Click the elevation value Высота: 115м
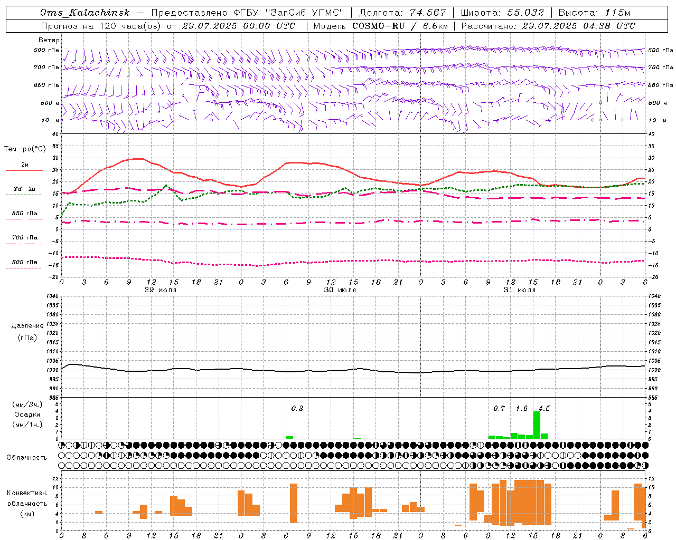The width and height of the screenshot is (676, 540). pos(594,13)
